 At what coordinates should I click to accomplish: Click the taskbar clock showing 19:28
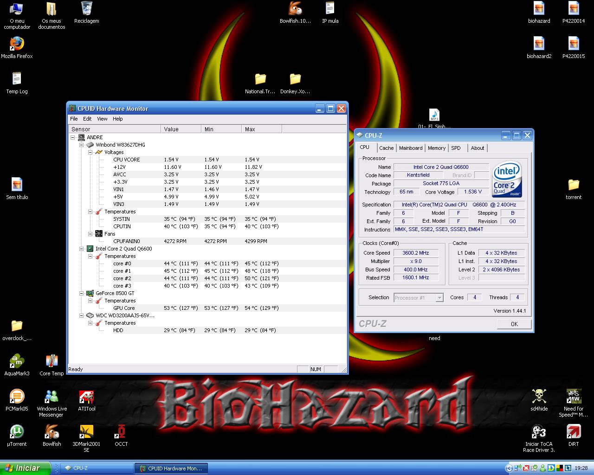[581, 469]
